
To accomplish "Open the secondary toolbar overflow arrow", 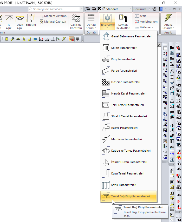I will 82,40.
